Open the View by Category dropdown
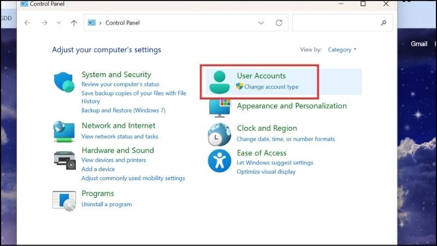Image resolution: width=437 pixels, height=246 pixels. pyautogui.click(x=342, y=50)
